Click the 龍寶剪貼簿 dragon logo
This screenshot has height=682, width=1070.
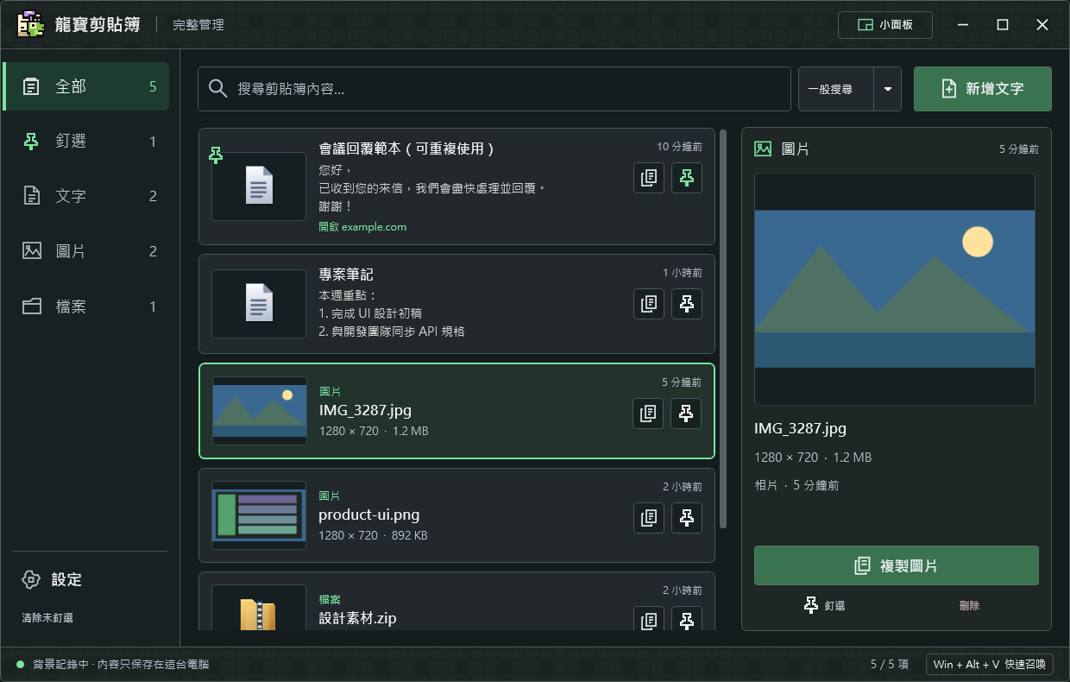pos(31,24)
